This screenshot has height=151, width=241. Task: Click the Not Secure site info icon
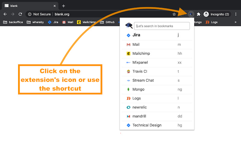point(30,14)
